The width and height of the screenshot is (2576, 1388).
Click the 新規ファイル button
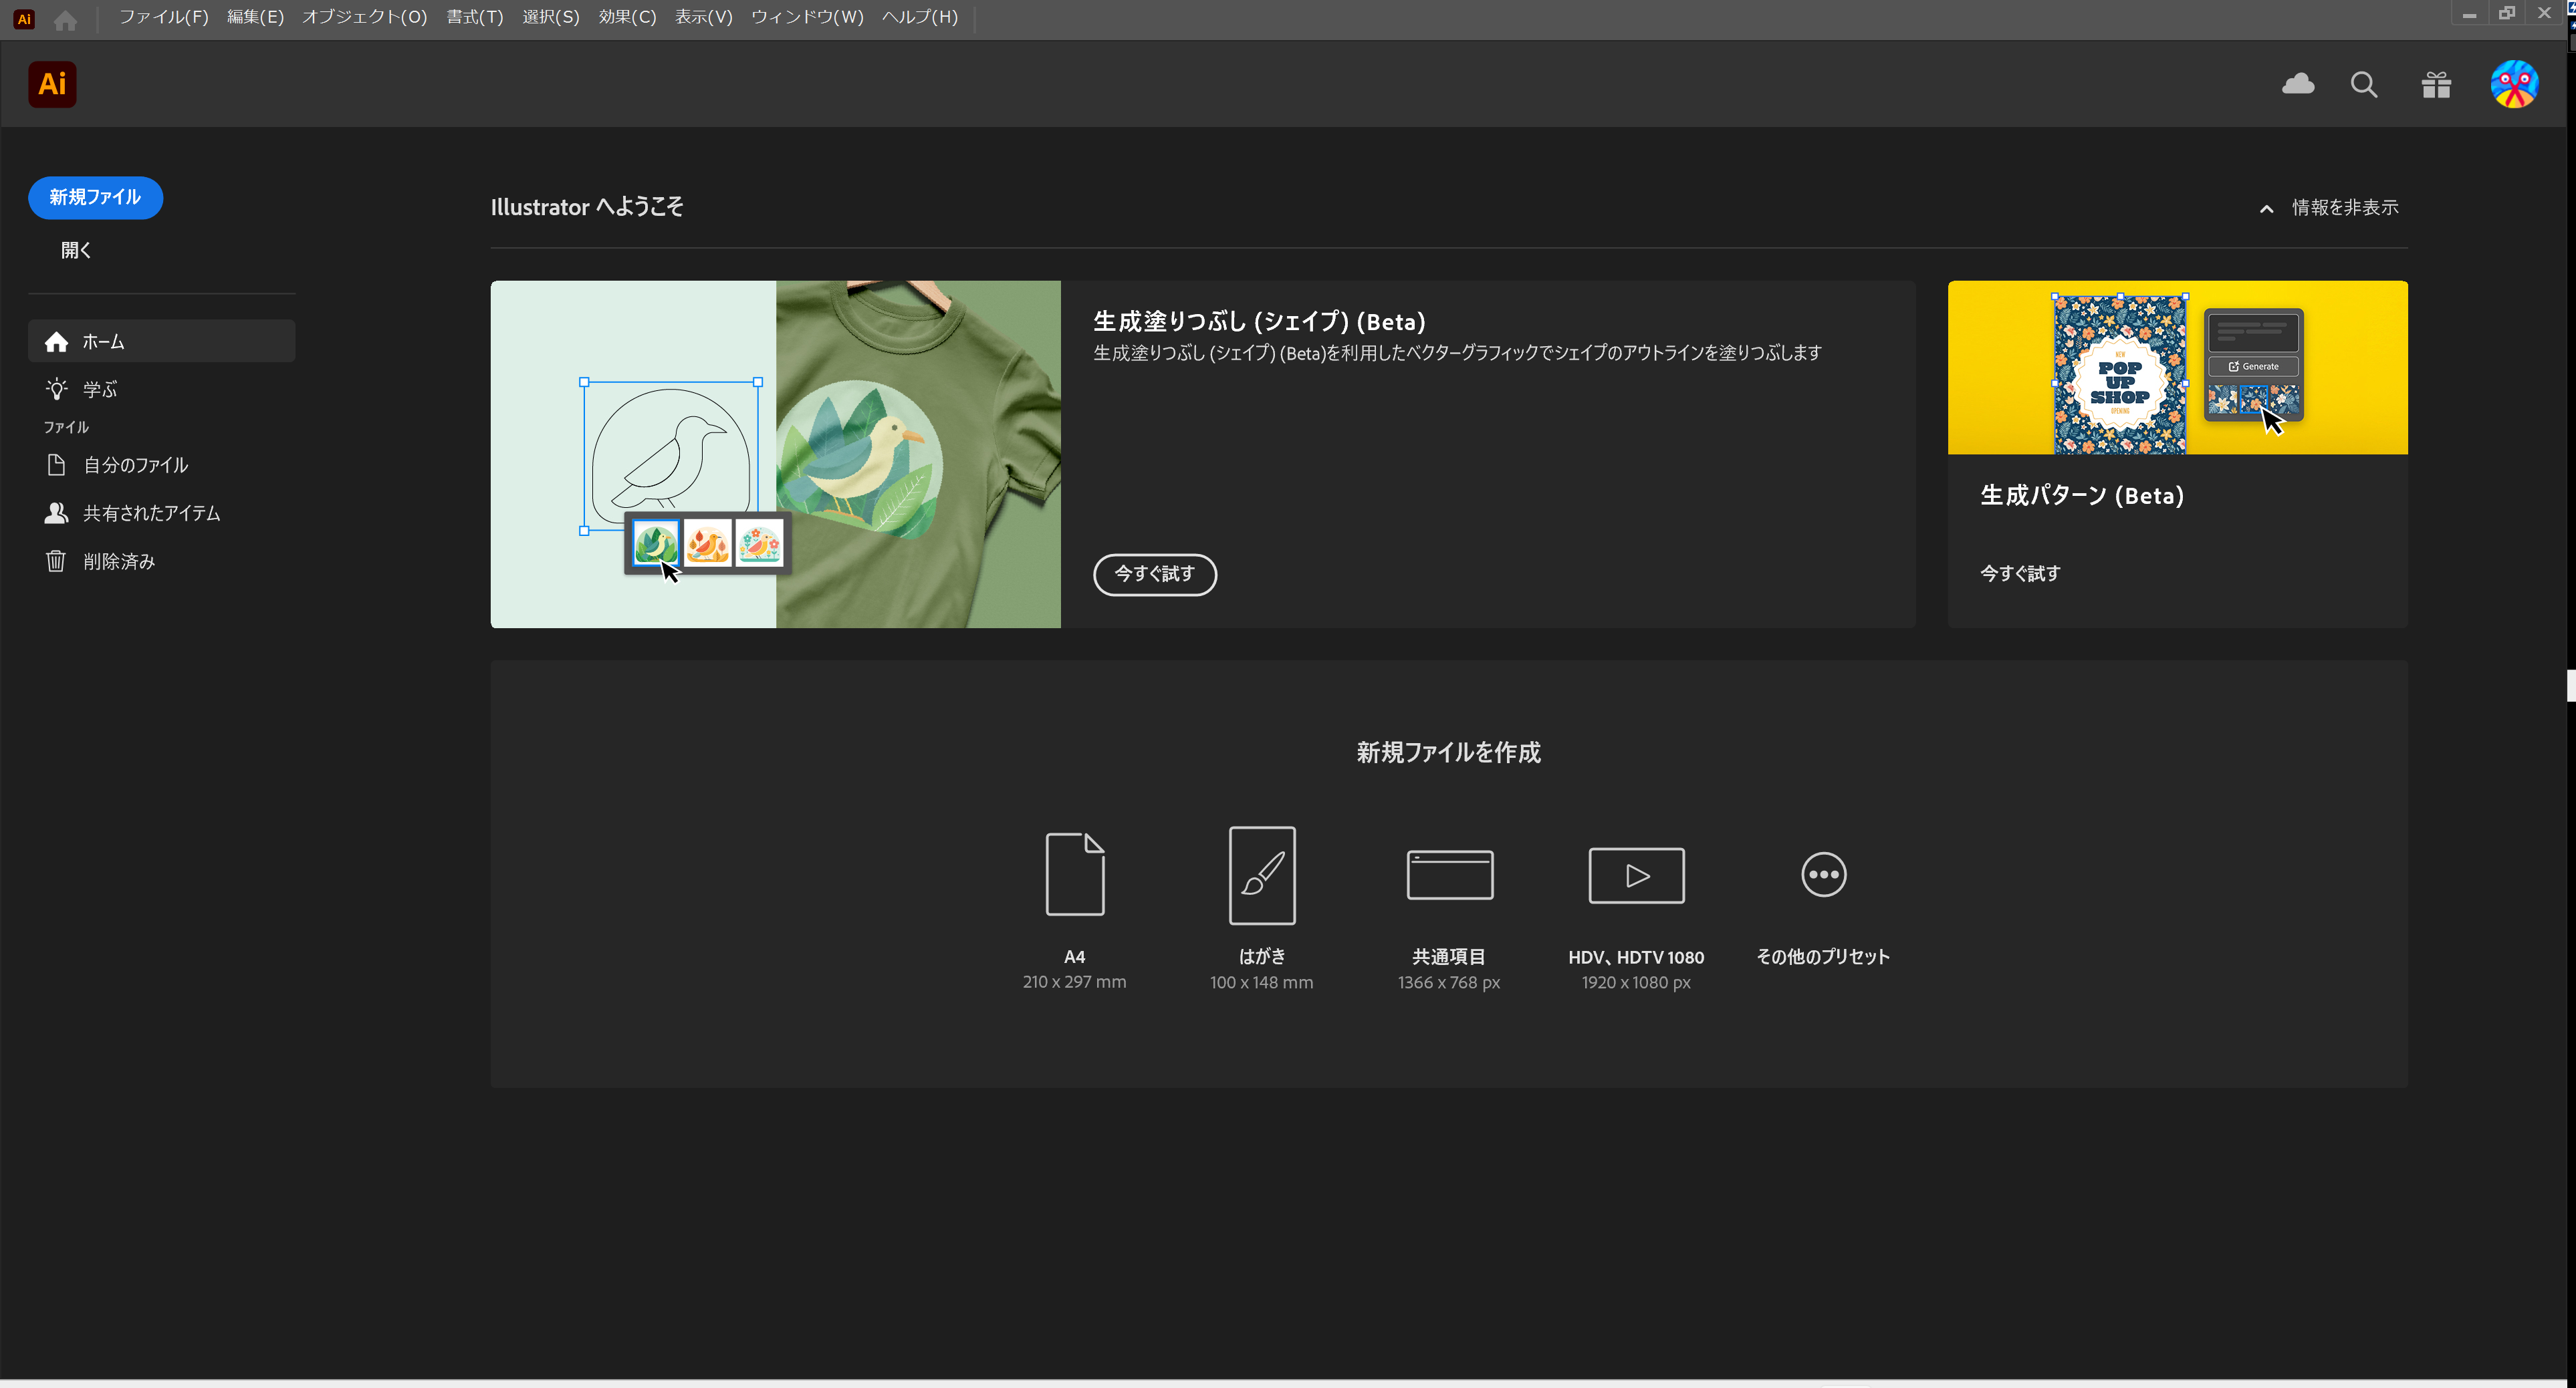(x=95, y=198)
